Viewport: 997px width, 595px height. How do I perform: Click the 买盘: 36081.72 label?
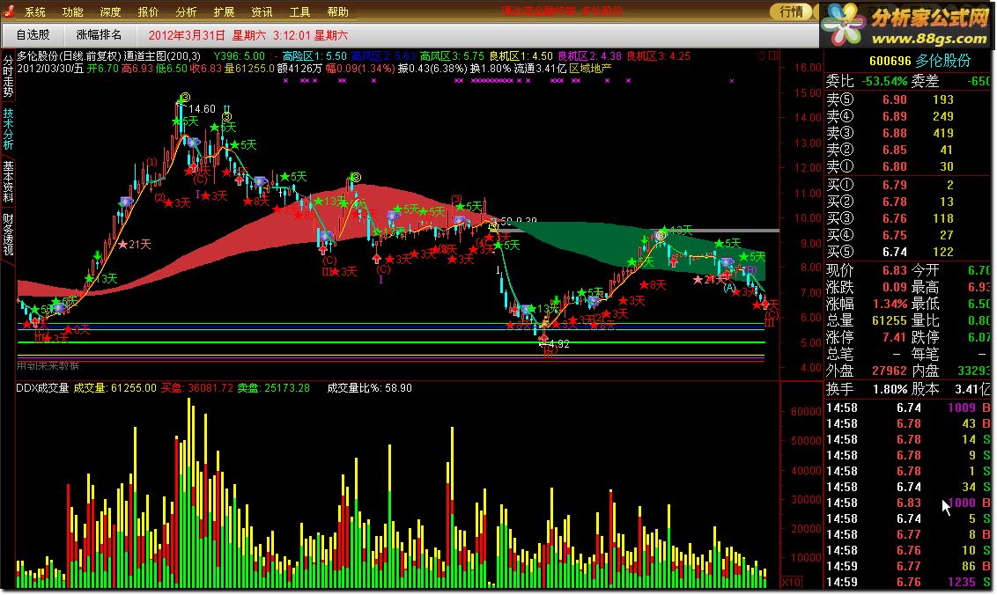click(197, 388)
